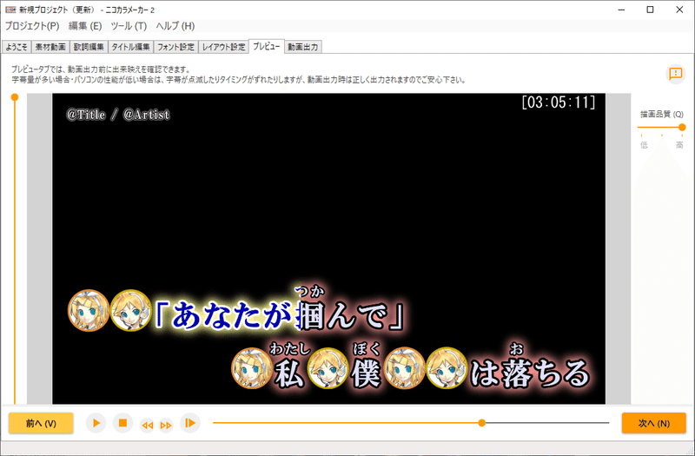Click the @Title / @Artist text in preview
This screenshot has width=695, height=456.
point(118,115)
